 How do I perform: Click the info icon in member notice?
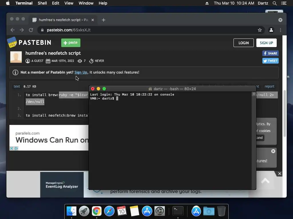click(x=15, y=72)
